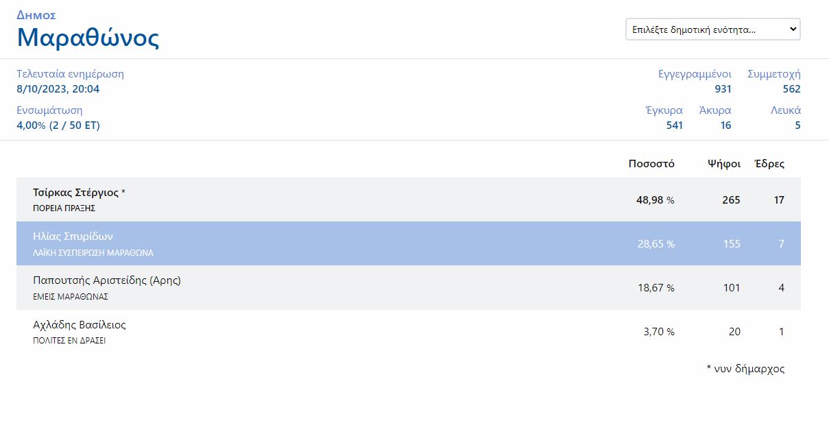Click the Ποσοστό column header
829x423 pixels.
(651, 164)
